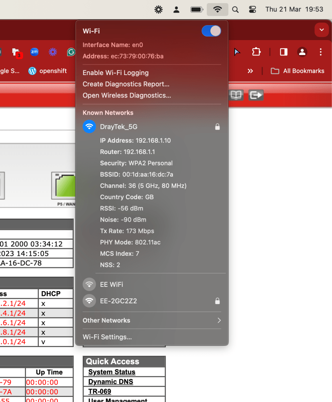Click the Address: ec:73:79:00:76:ba text
332x402 pixels.
[123, 56]
